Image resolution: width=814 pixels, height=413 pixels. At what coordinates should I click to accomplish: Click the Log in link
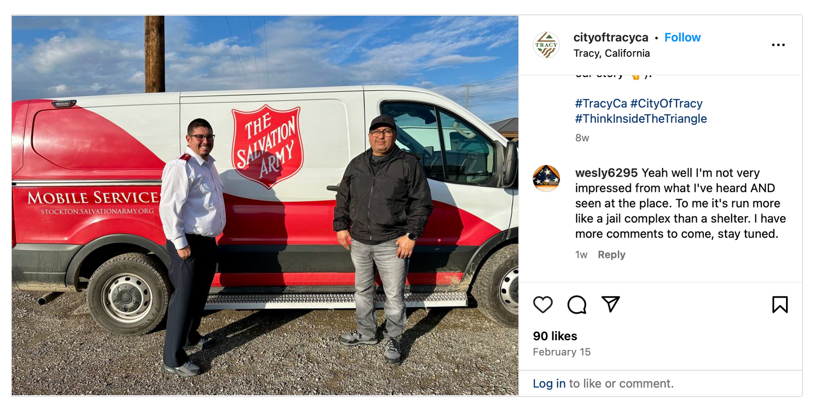click(x=549, y=383)
